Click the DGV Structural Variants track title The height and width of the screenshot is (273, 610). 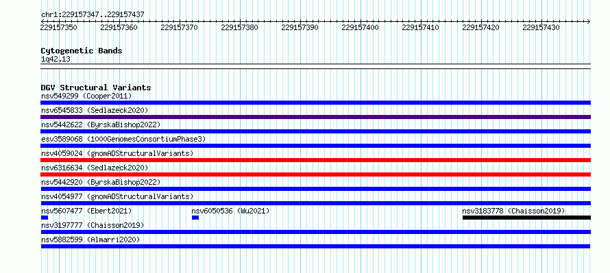coord(96,88)
